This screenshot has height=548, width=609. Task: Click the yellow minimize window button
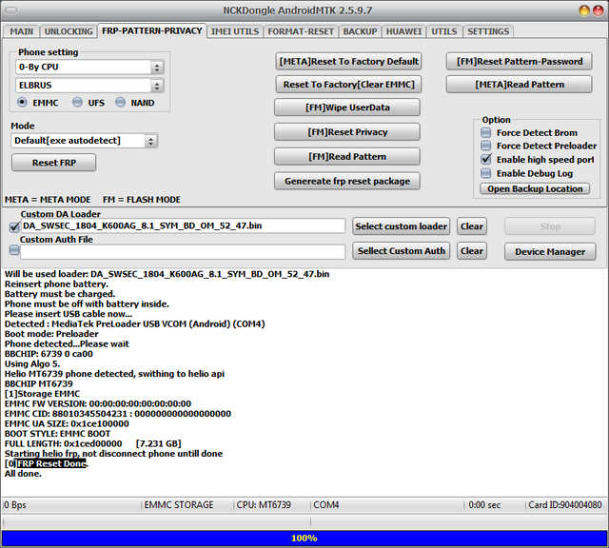pyautogui.click(x=583, y=10)
